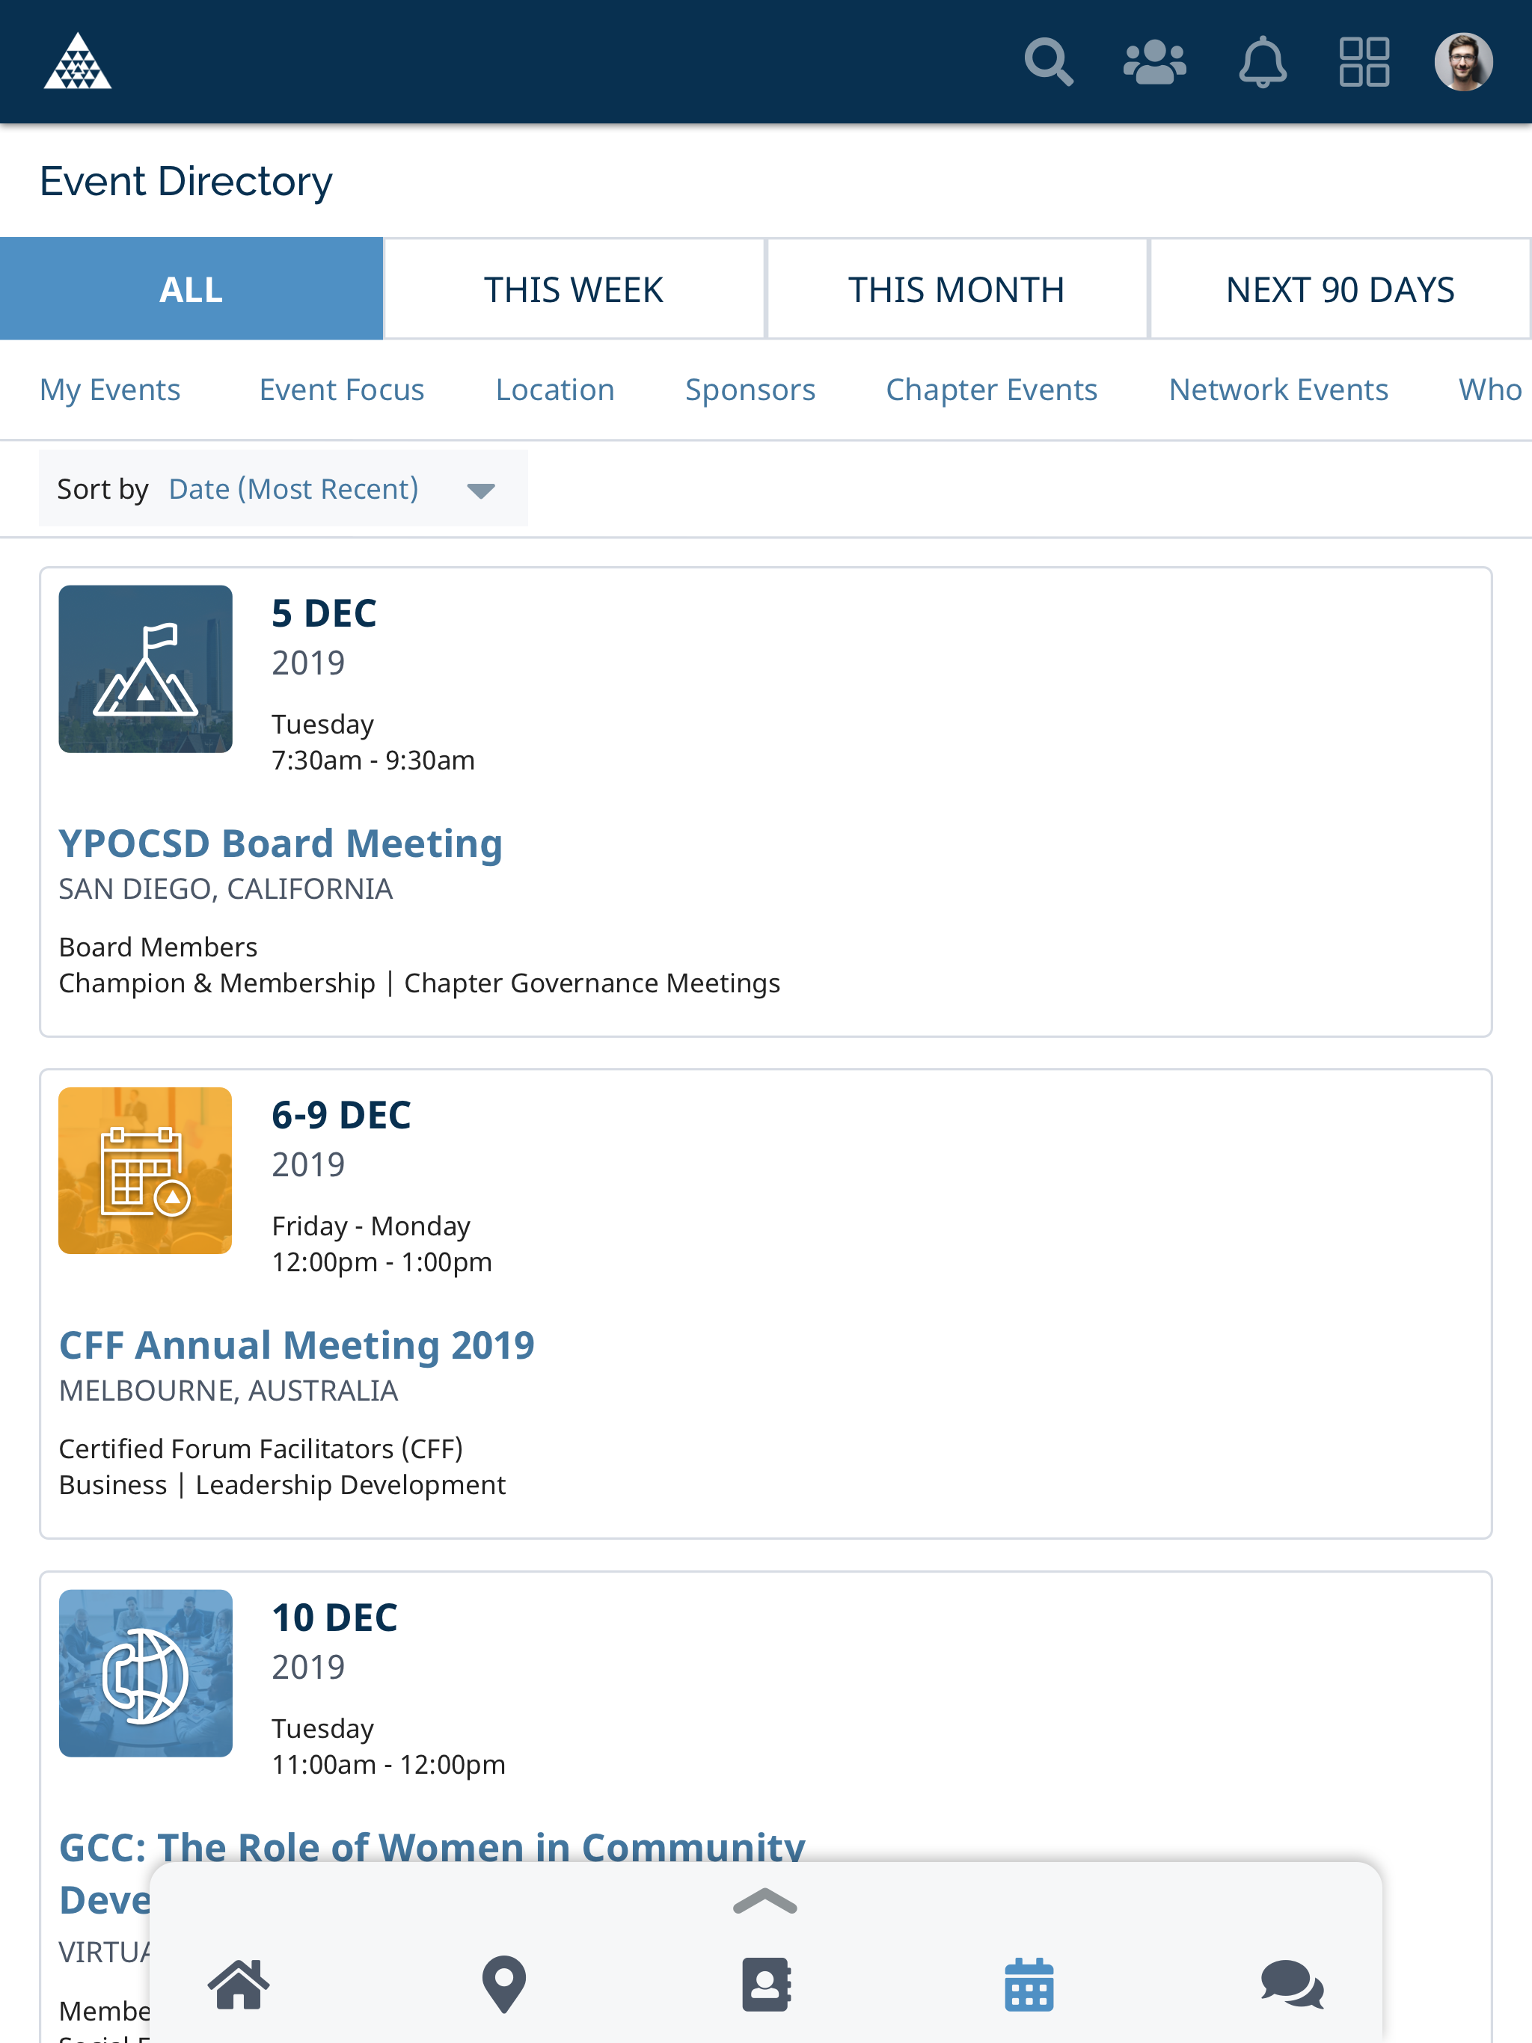The width and height of the screenshot is (1532, 2043).
Task: Open the user profile avatar
Action: click(1462, 62)
